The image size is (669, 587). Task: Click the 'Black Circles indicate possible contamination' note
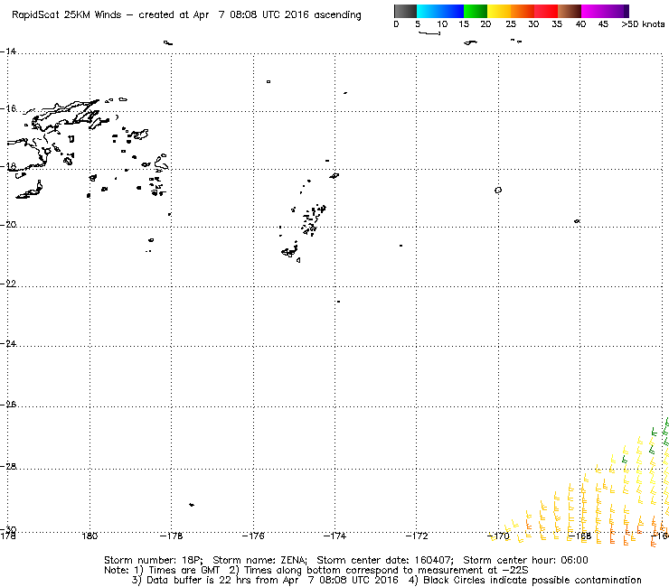pyautogui.click(x=524, y=580)
